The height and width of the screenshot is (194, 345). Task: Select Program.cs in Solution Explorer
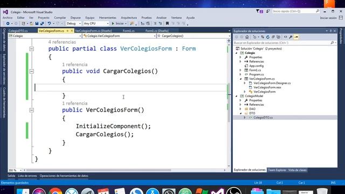coord(257,74)
